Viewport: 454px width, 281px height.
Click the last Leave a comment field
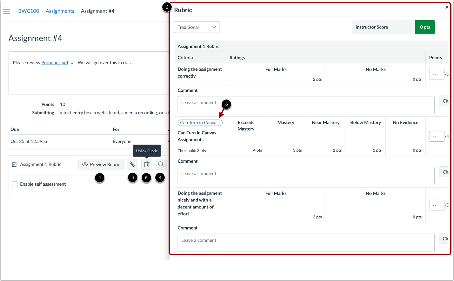coord(306,243)
